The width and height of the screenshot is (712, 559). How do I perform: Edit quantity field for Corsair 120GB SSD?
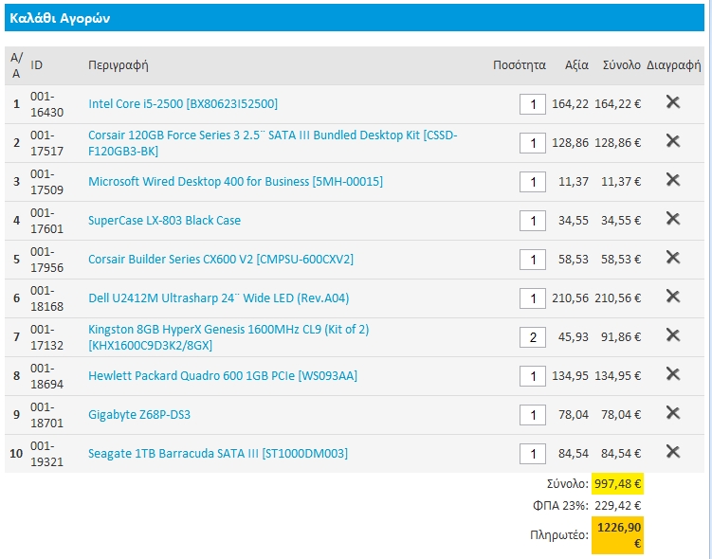point(533,143)
